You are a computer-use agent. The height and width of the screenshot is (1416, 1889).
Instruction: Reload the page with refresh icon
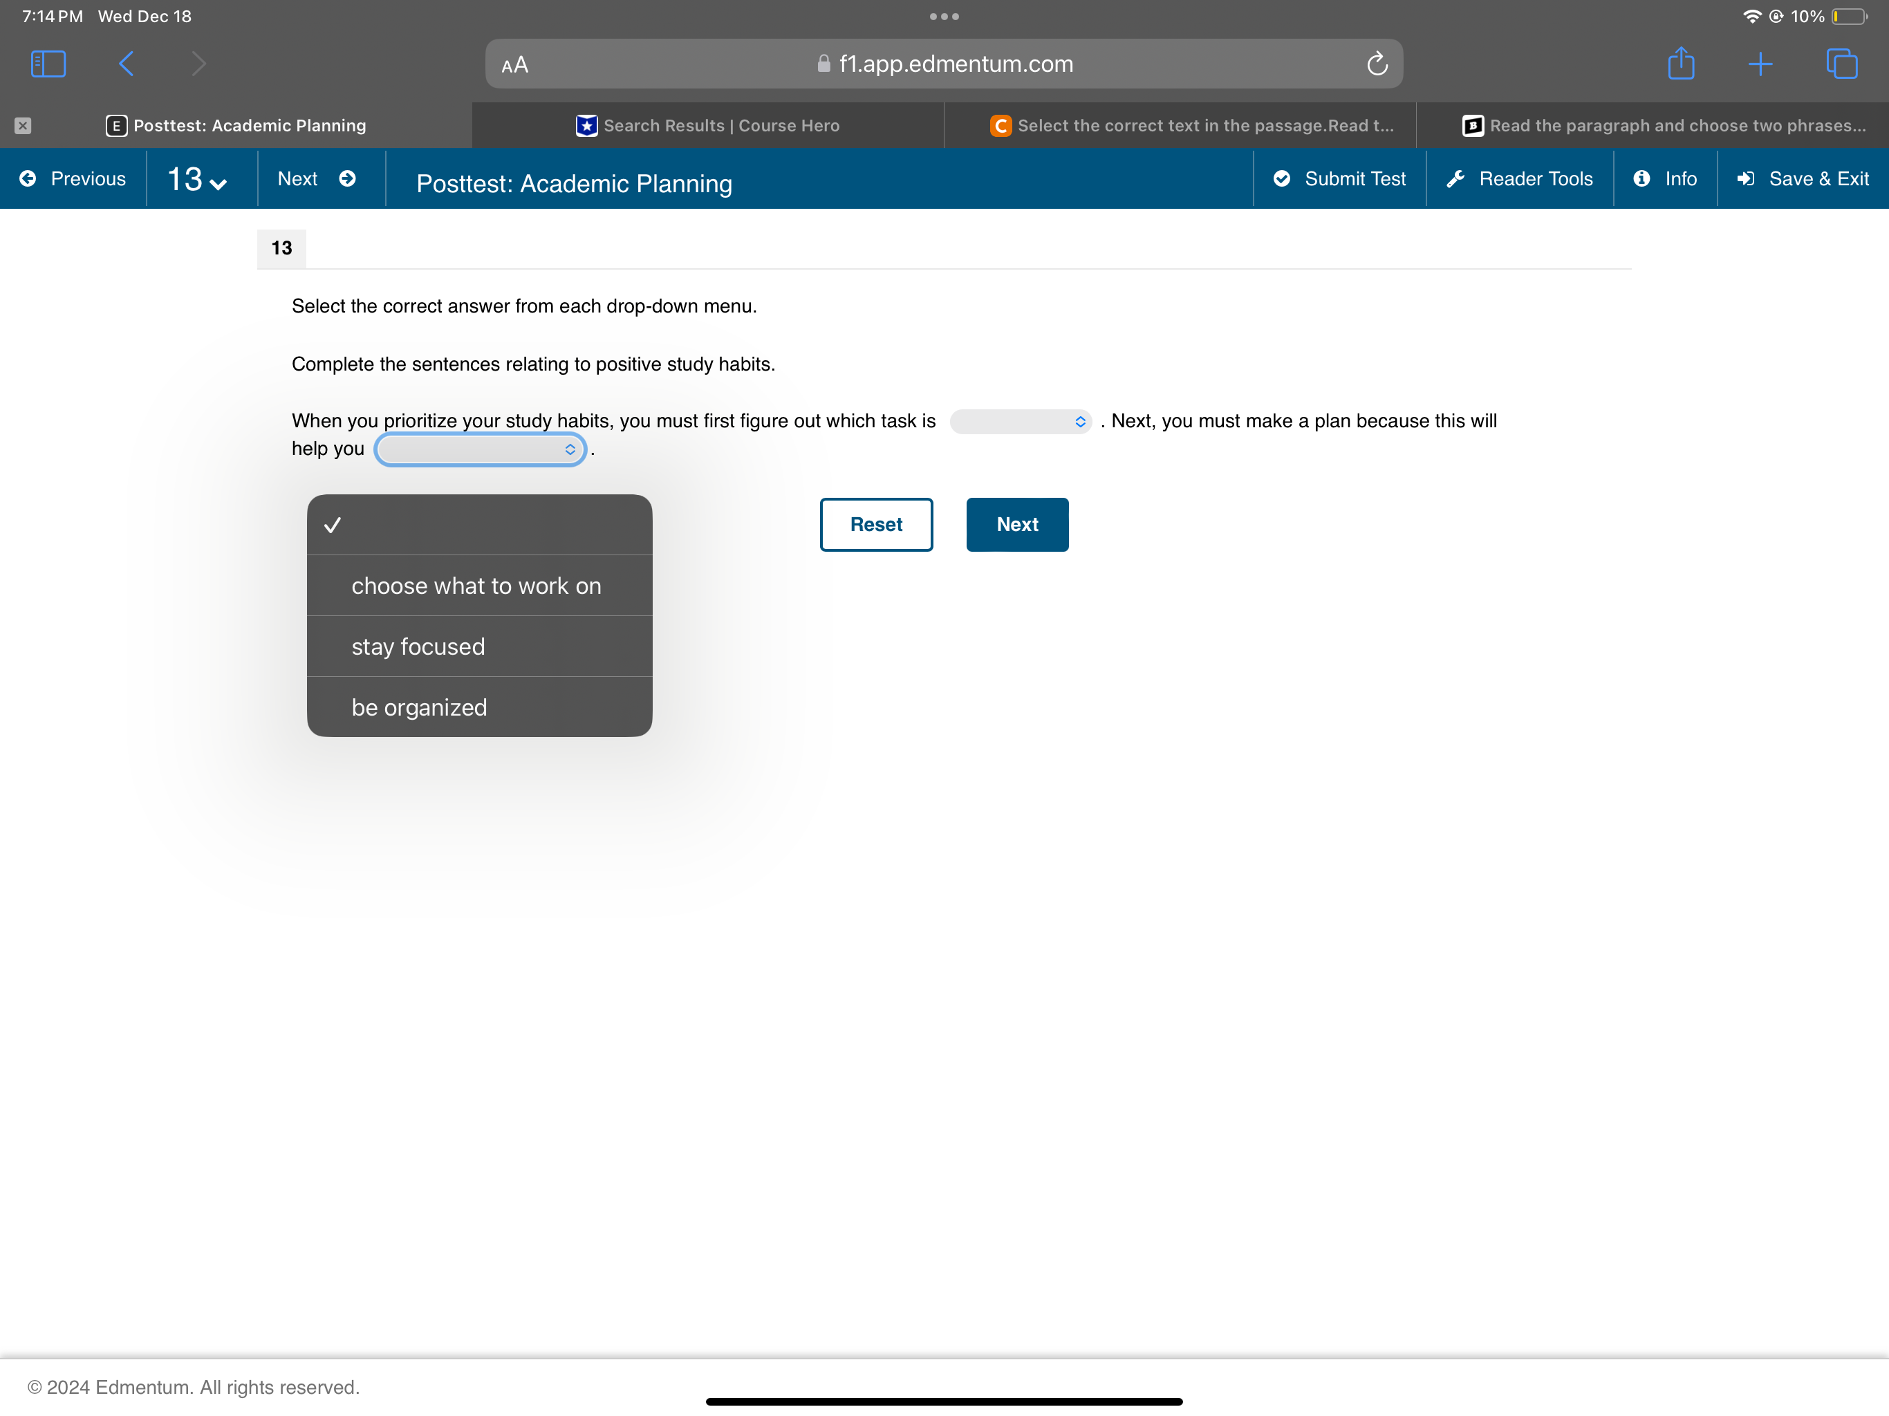click(x=1377, y=64)
